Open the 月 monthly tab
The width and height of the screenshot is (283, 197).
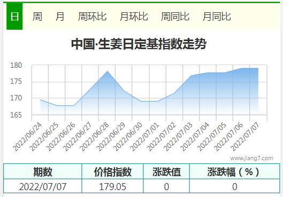[60, 17]
